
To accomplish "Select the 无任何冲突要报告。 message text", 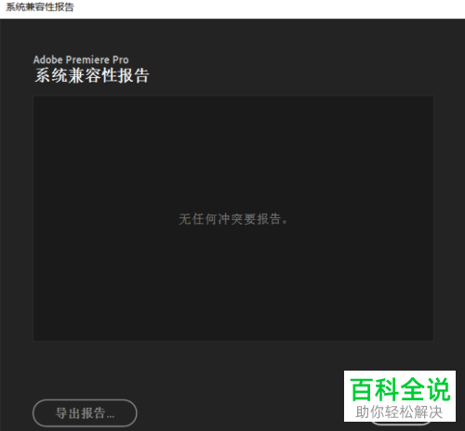I will pyautogui.click(x=233, y=219).
